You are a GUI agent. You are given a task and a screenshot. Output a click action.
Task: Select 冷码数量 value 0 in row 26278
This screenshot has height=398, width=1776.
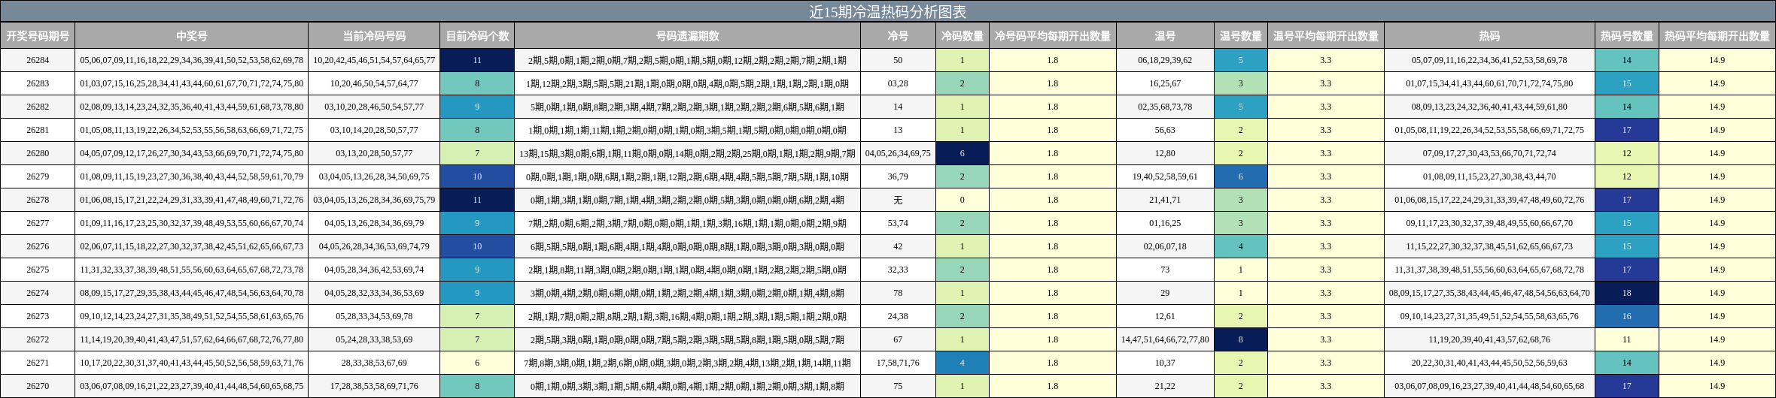click(x=962, y=200)
